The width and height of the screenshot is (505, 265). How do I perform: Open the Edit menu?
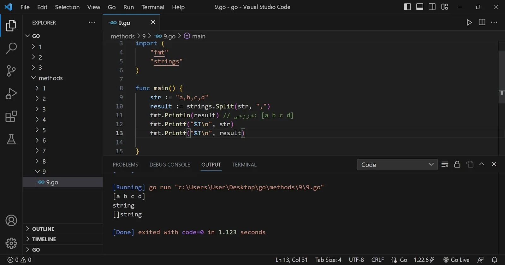click(42, 7)
